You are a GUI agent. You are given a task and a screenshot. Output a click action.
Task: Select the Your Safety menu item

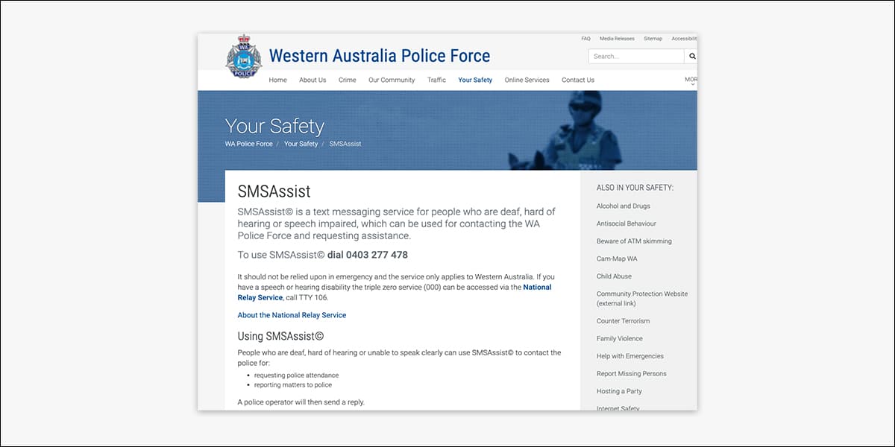click(475, 80)
